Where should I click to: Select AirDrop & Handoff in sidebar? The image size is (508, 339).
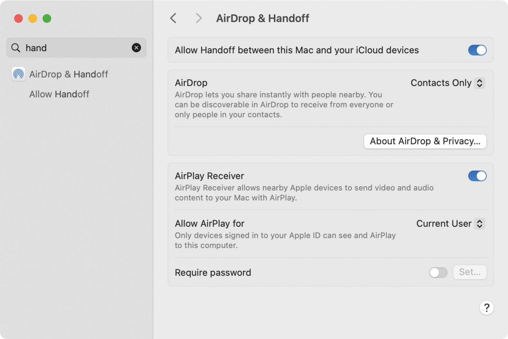tap(69, 74)
